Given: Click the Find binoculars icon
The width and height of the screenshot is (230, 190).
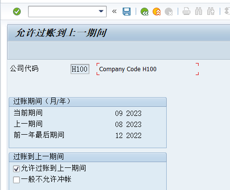Looking at the screenshot, I should (199, 12).
